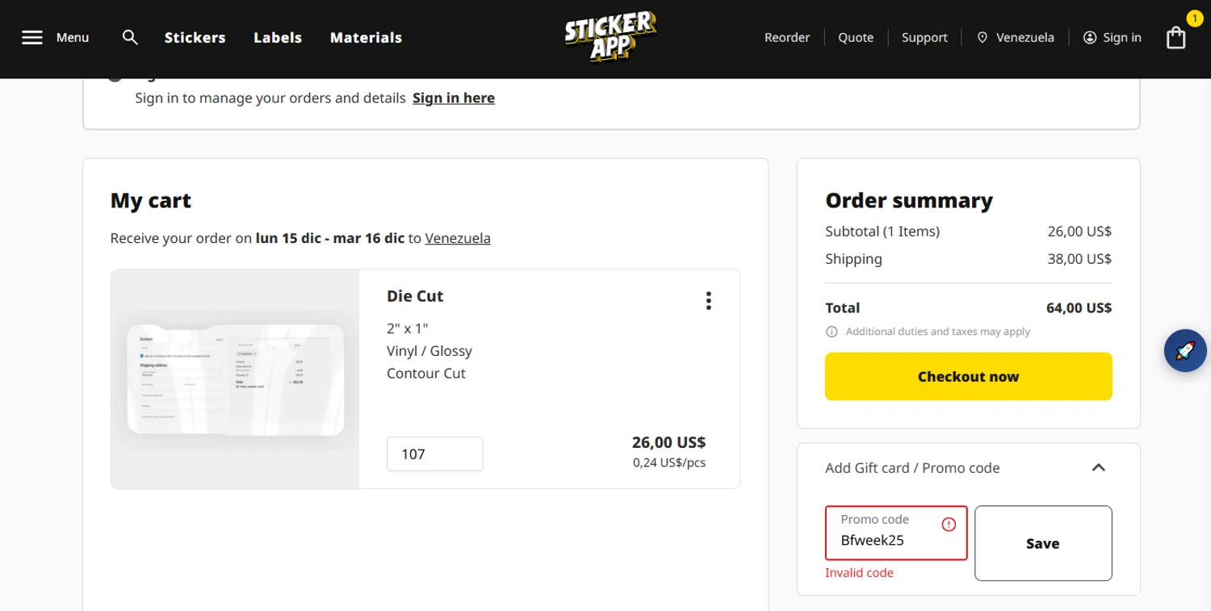Collapse the Add Gift card / Promo code section
This screenshot has width=1211, height=611.
[x=1098, y=468]
